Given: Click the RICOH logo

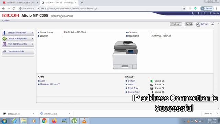Looking at the screenshot, I should click(11, 15).
